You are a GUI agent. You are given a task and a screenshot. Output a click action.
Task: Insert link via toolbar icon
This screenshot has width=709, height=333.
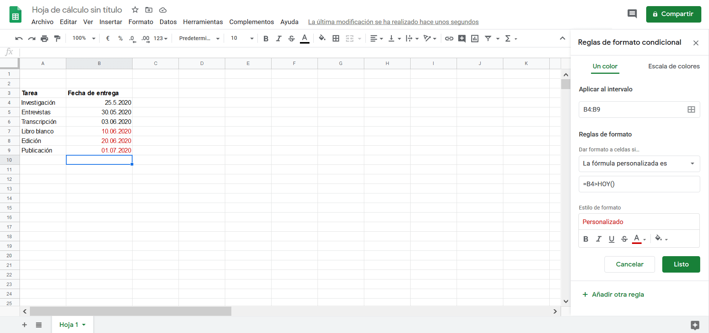click(x=449, y=39)
